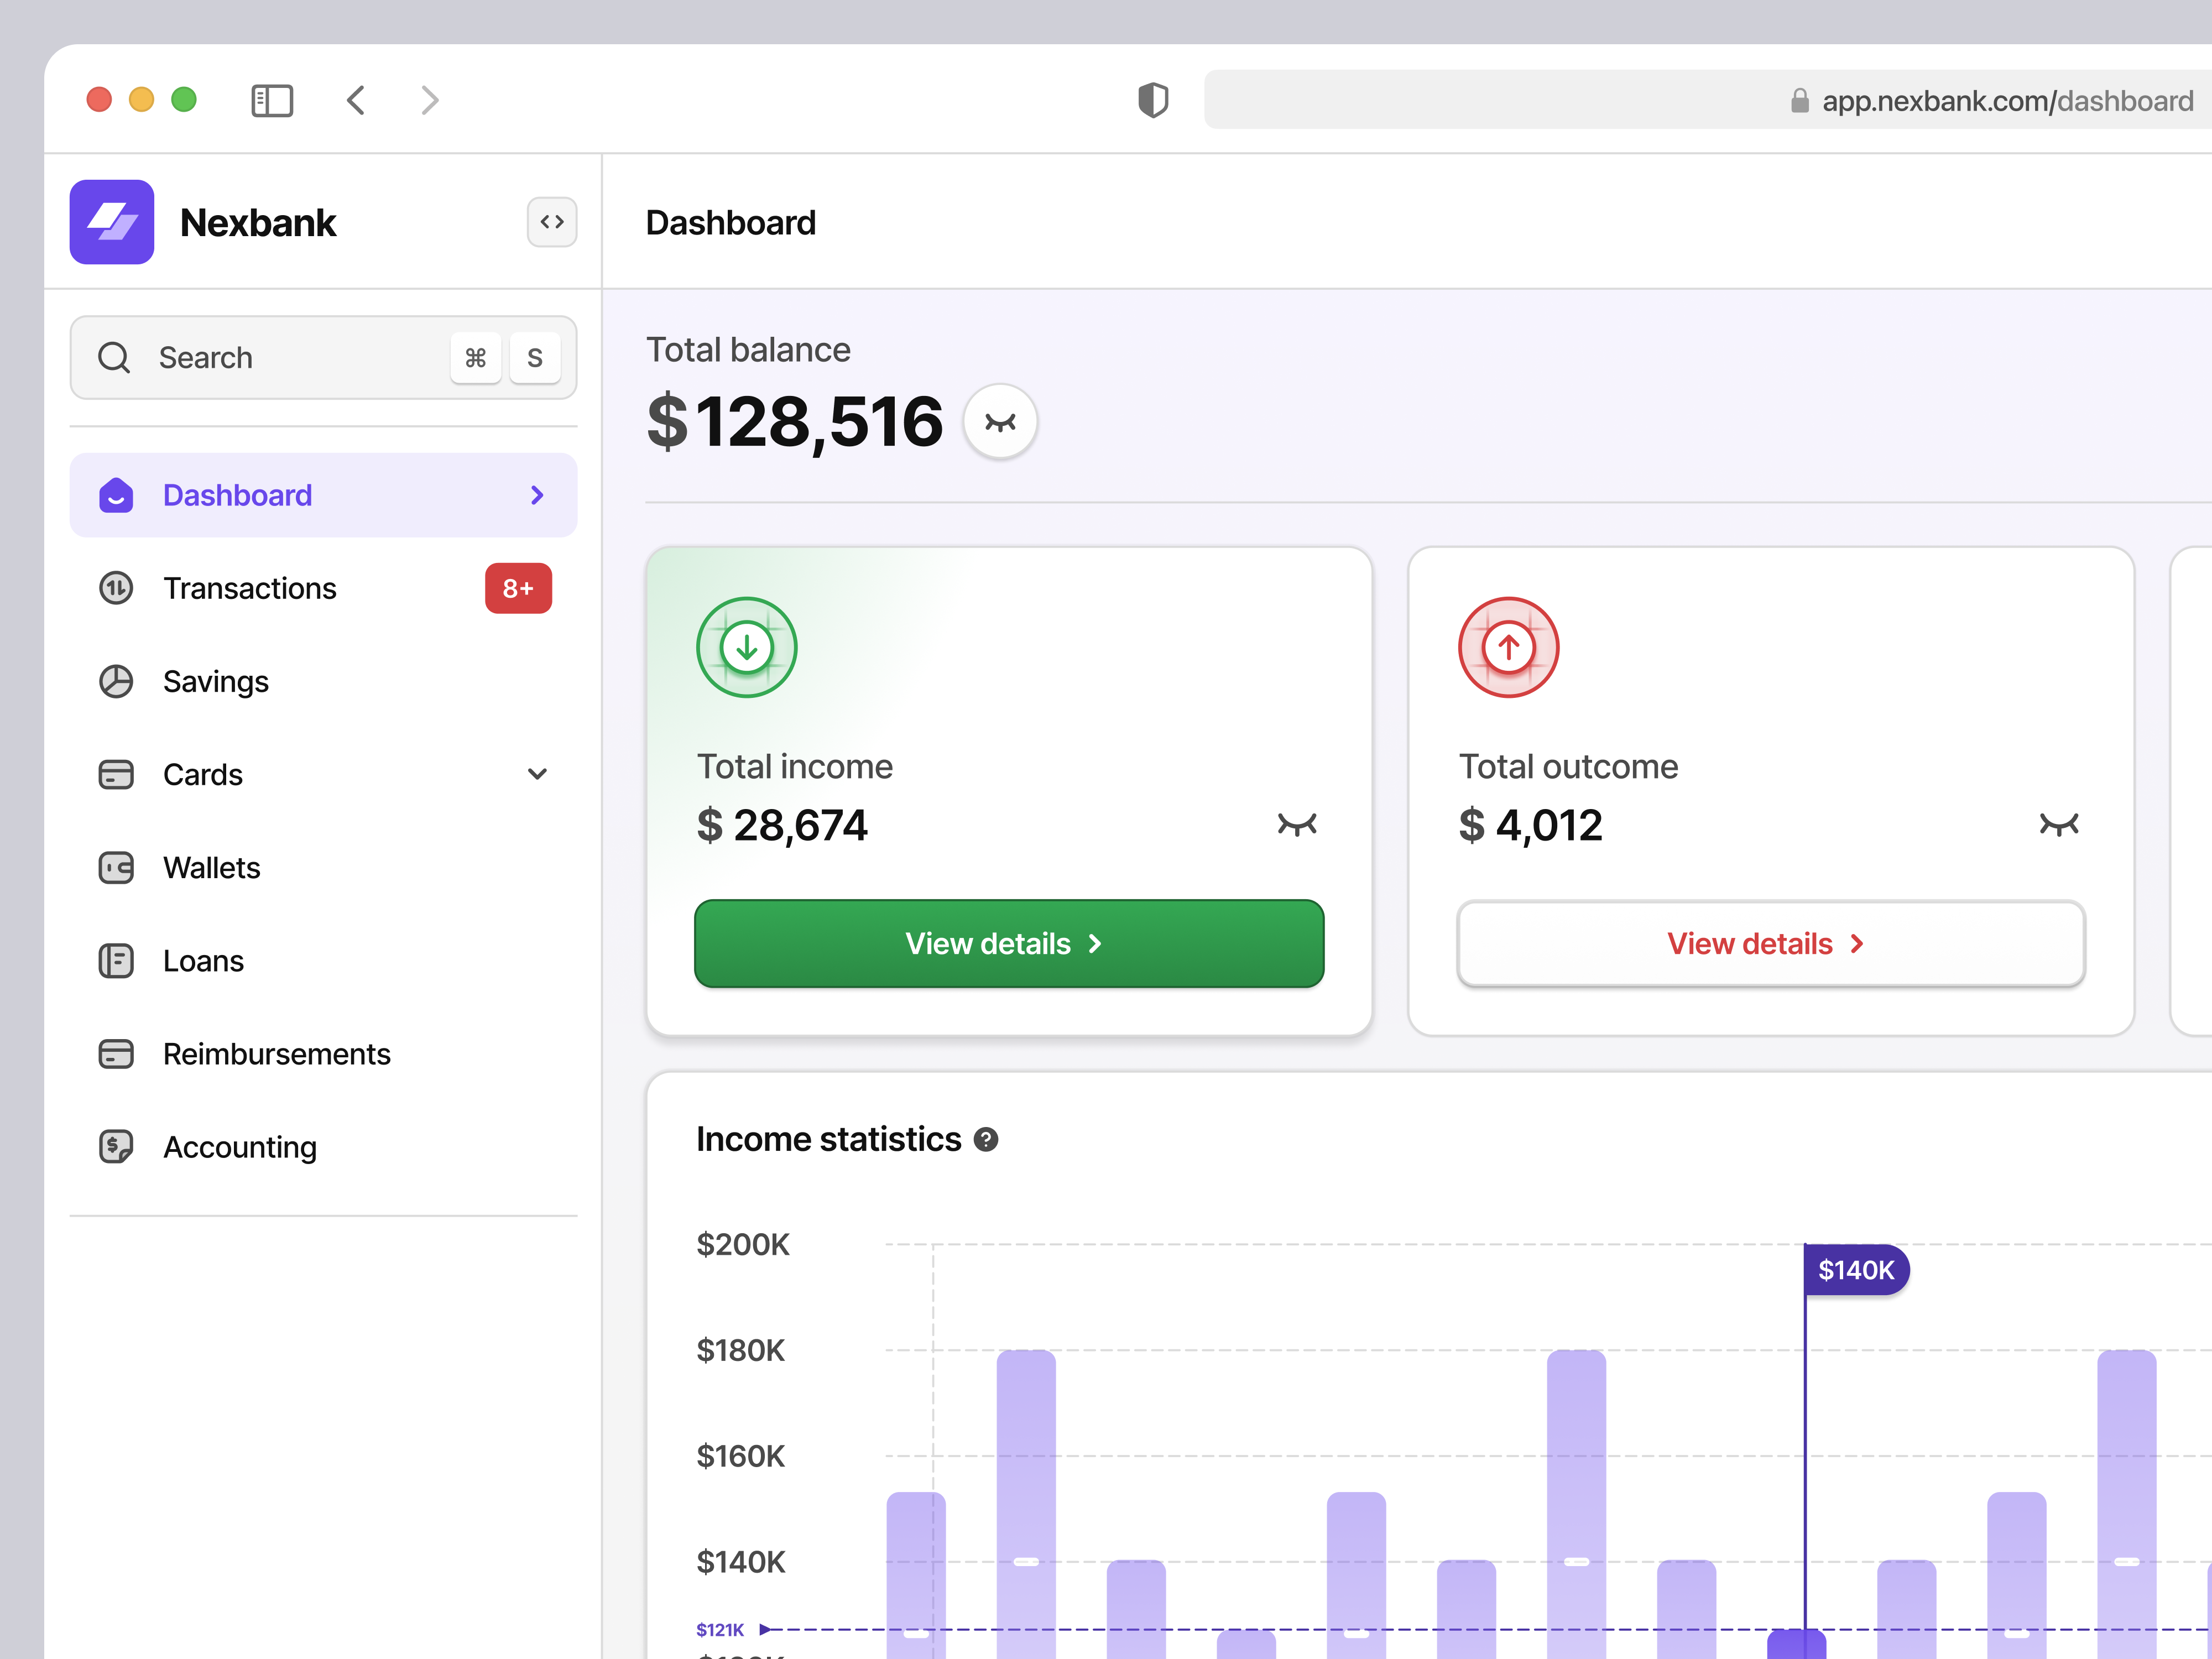Click the green income arrow-down icon
2212x1659 pixels.
pos(746,648)
